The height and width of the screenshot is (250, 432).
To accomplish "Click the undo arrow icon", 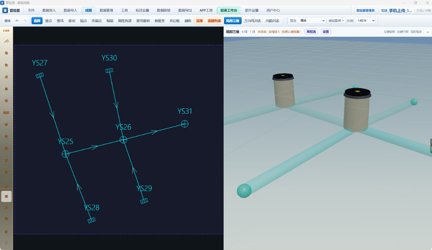I will (17, 21).
